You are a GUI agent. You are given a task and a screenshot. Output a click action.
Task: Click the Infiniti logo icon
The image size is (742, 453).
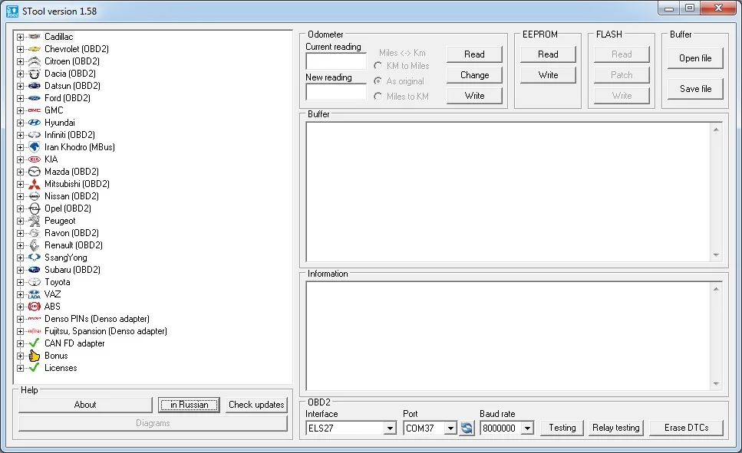point(34,135)
